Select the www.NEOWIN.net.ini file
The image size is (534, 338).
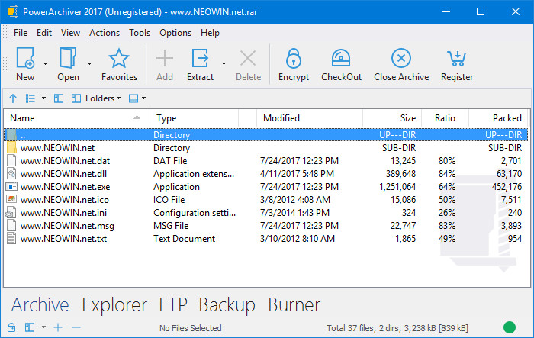point(266,213)
